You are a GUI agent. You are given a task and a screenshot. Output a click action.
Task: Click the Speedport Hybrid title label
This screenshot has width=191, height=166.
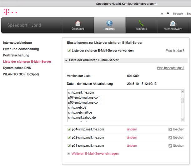point(24,25)
